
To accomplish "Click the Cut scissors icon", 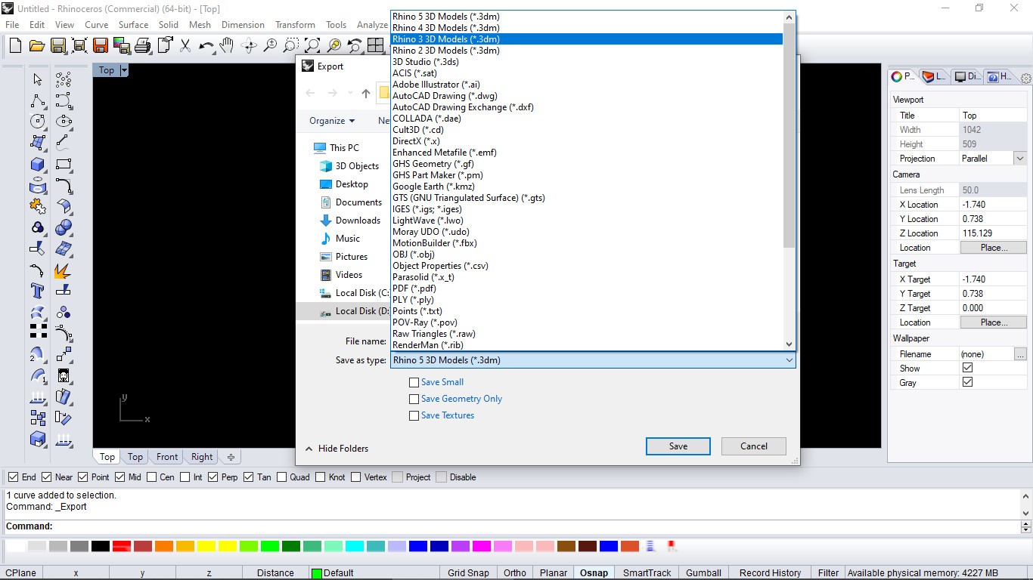I will click(185, 46).
